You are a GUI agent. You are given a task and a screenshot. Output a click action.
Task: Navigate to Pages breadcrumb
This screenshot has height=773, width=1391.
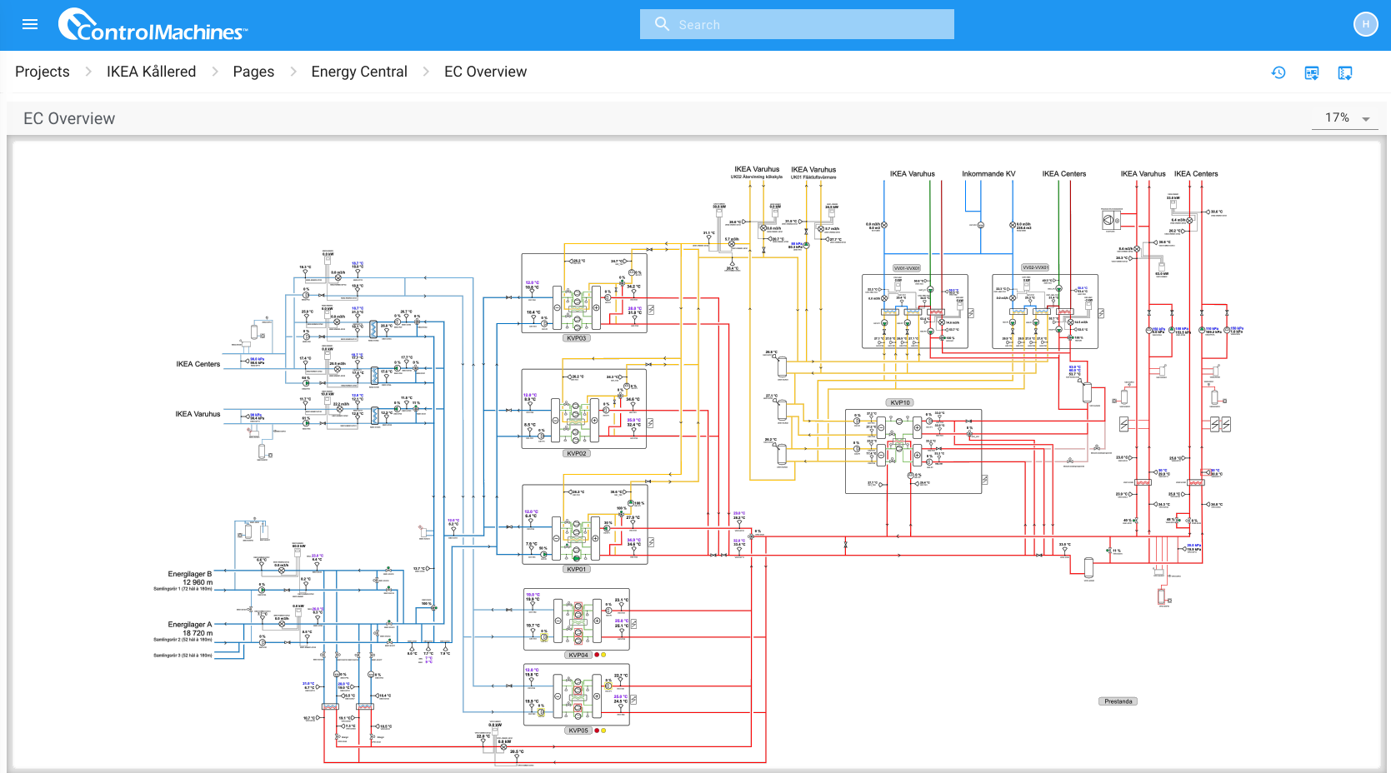pyautogui.click(x=253, y=72)
